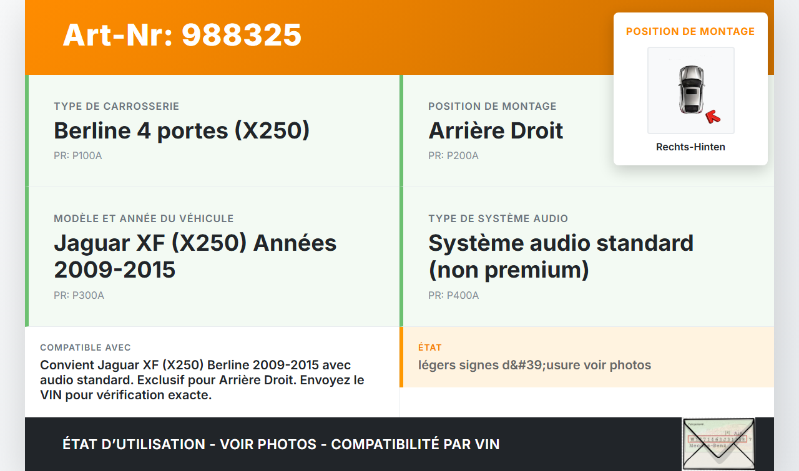Click the top-view car diagram image
This screenshot has width=799, height=471.
(690, 90)
